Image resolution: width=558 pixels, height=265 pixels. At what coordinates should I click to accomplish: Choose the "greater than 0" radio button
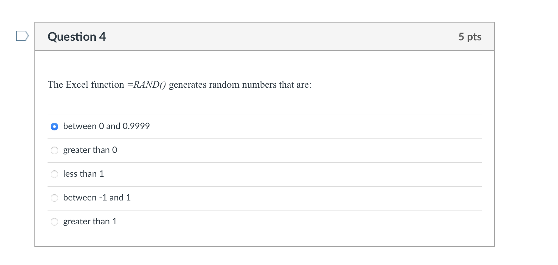[x=54, y=150]
